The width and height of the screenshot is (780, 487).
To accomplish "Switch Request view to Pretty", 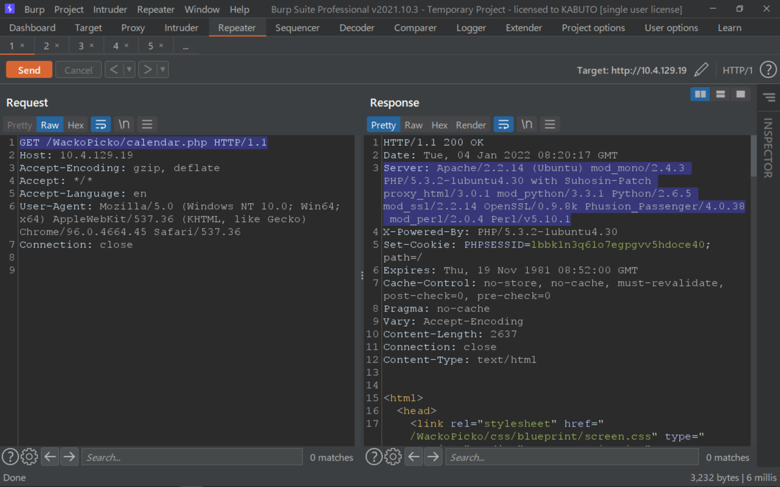I will tap(19, 125).
